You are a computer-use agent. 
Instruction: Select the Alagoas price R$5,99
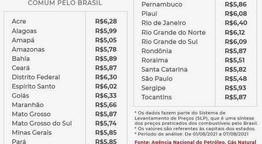(x=106, y=31)
